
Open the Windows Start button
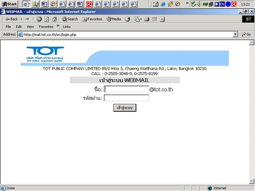(x=9, y=4)
